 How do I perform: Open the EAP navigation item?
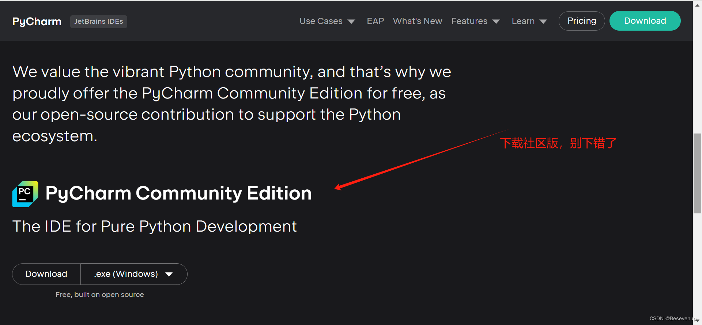pyautogui.click(x=375, y=21)
